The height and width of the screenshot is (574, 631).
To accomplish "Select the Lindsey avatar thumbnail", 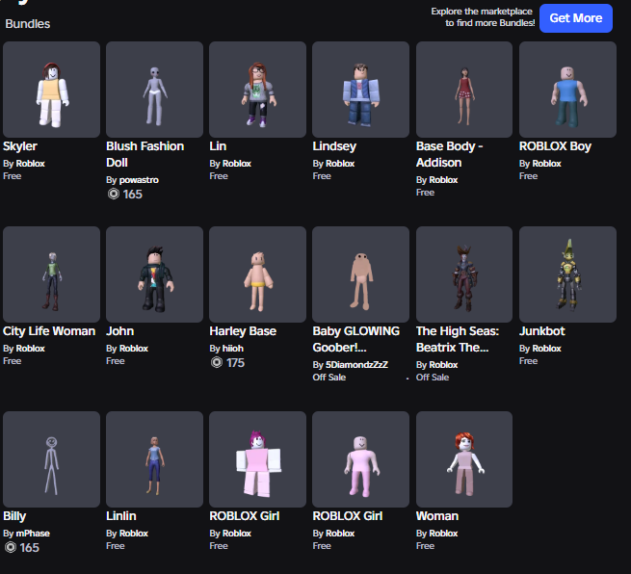I will [x=360, y=90].
